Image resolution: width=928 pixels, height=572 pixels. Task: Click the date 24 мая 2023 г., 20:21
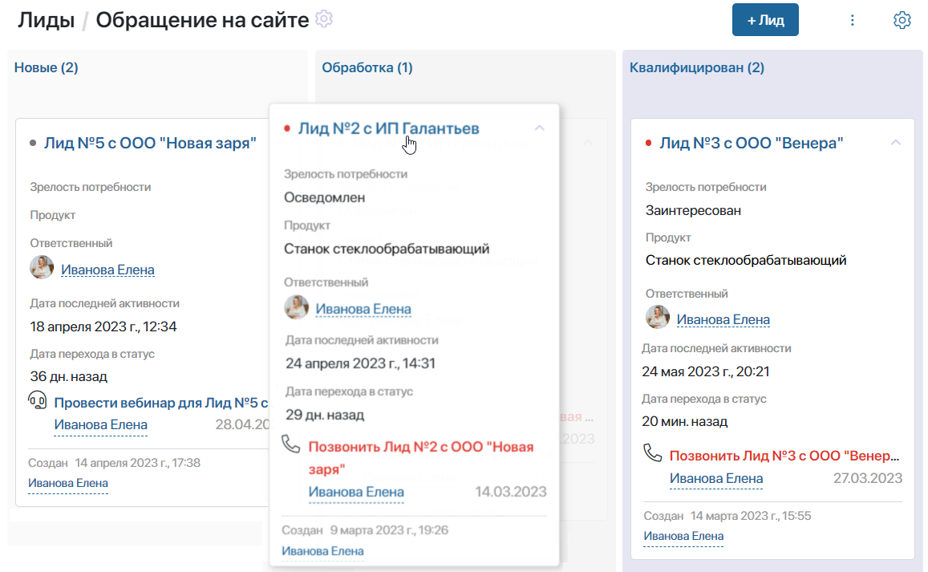(x=706, y=372)
